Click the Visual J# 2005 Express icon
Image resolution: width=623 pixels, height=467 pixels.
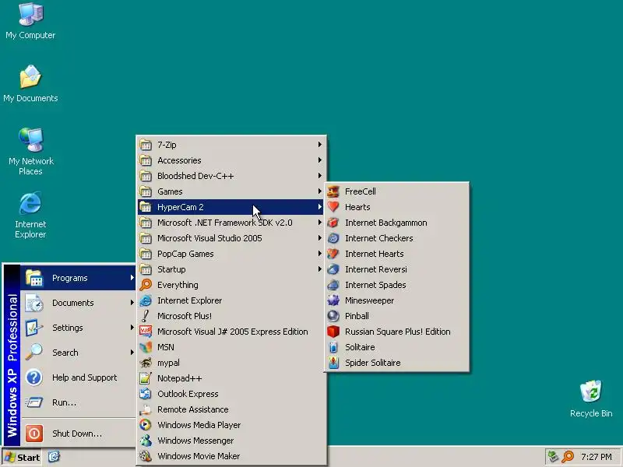coord(146,332)
